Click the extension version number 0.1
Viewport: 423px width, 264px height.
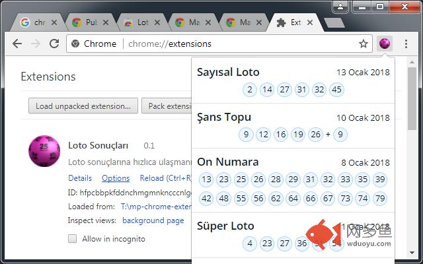click(x=149, y=146)
